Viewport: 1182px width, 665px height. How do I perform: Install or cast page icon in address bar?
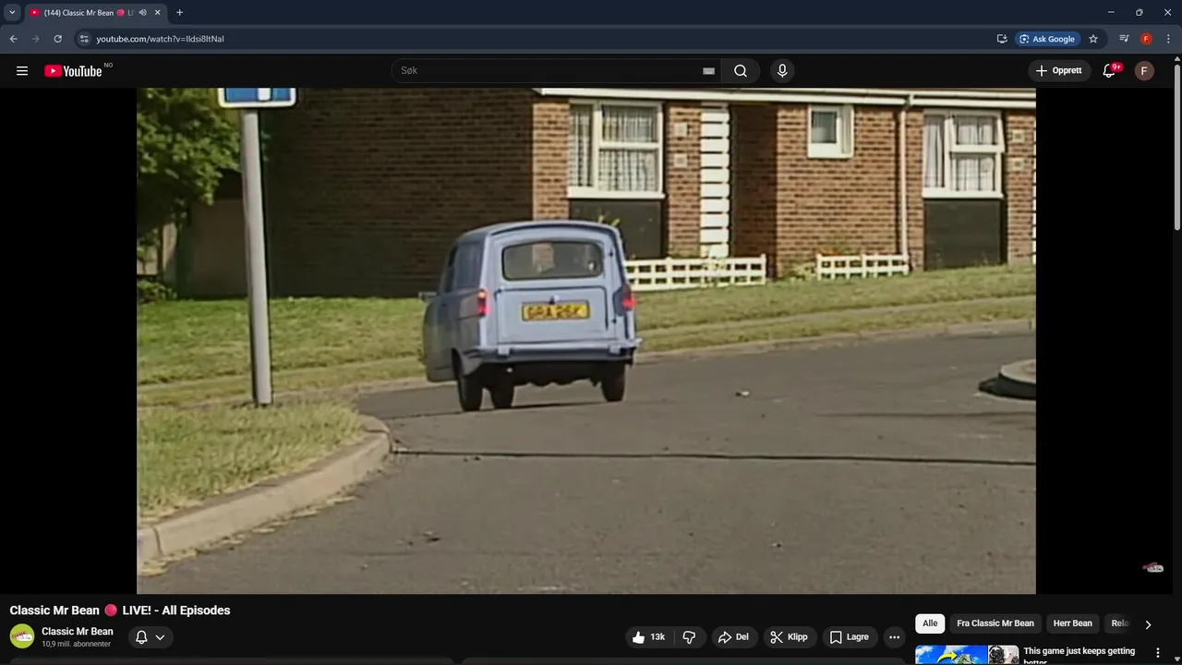point(1002,39)
